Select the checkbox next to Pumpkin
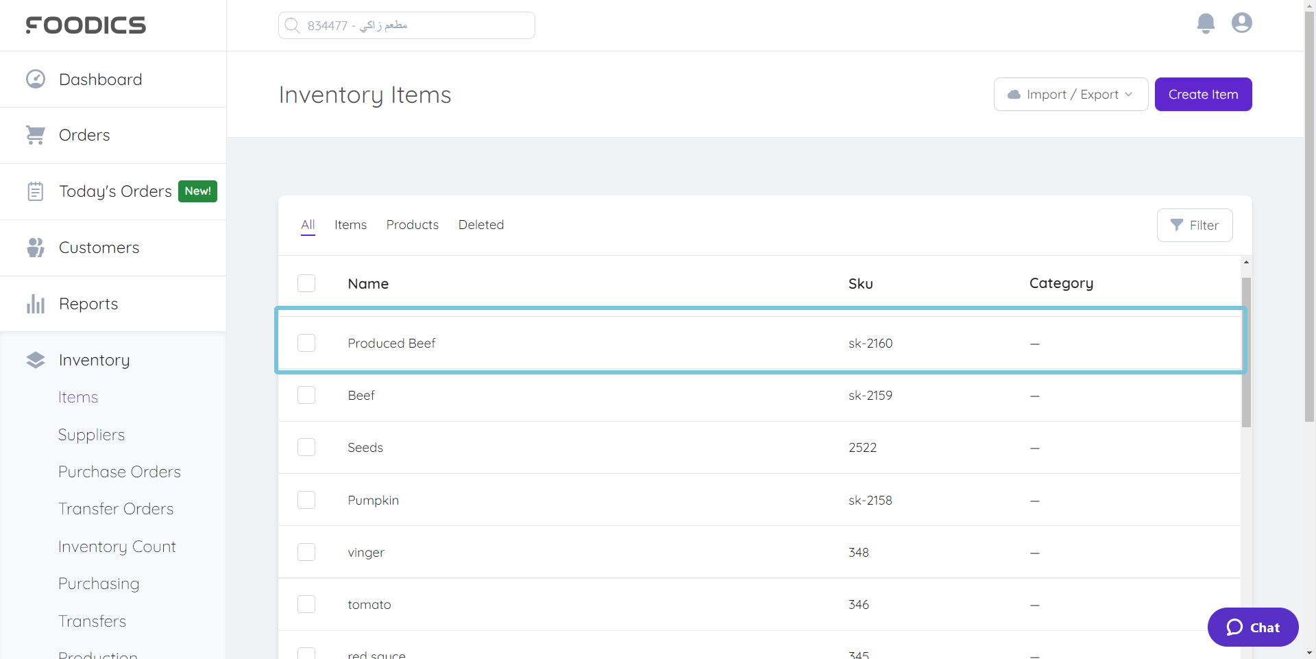The width and height of the screenshot is (1316, 659). pos(306,499)
